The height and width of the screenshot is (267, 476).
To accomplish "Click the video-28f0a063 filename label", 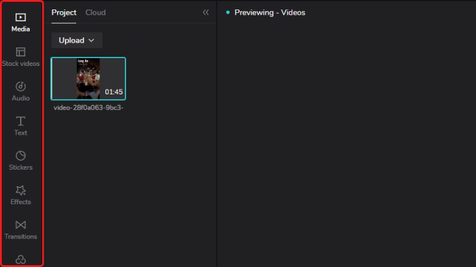I will 88,108.
